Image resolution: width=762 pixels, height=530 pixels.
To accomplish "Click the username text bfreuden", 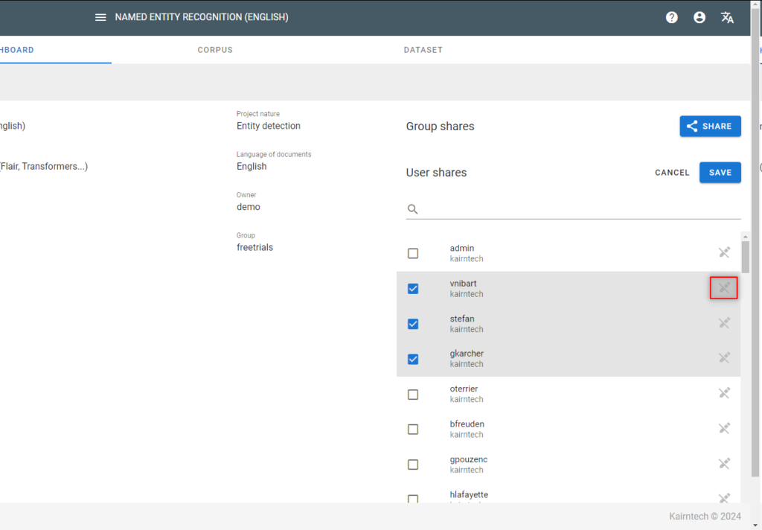I will 467,424.
